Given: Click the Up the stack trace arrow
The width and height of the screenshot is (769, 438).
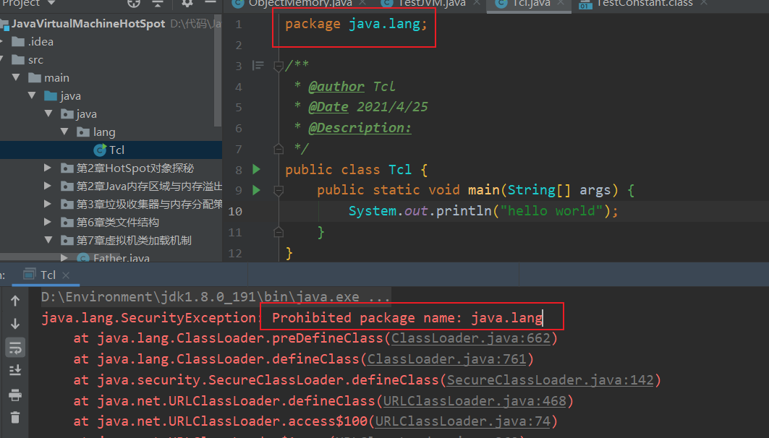Looking at the screenshot, I should coord(15,301).
